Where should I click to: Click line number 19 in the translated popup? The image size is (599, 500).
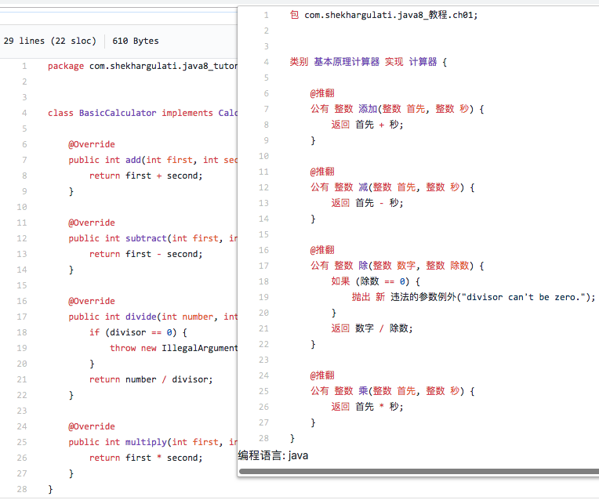[263, 297]
